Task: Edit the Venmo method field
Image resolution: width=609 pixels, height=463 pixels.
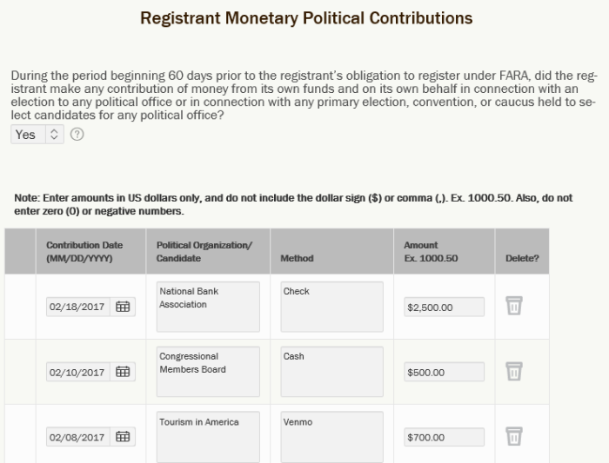Action: (x=332, y=437)
